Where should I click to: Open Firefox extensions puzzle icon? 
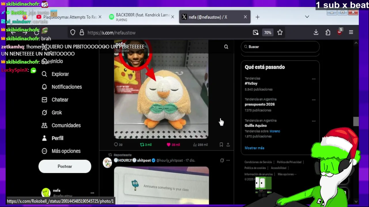[328, 32]
